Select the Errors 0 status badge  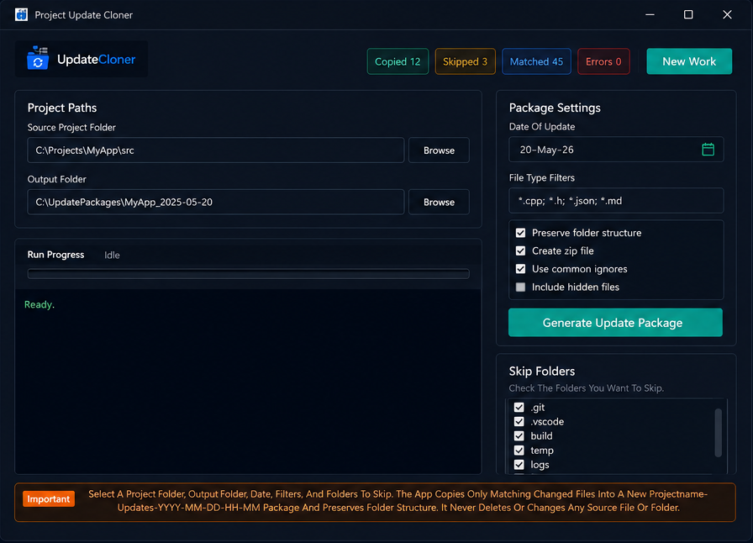pyautogui.click(x=603, y=61)
